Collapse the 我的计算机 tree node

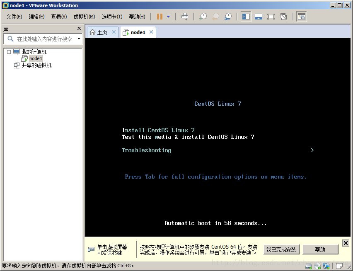(x=9, y=52)
